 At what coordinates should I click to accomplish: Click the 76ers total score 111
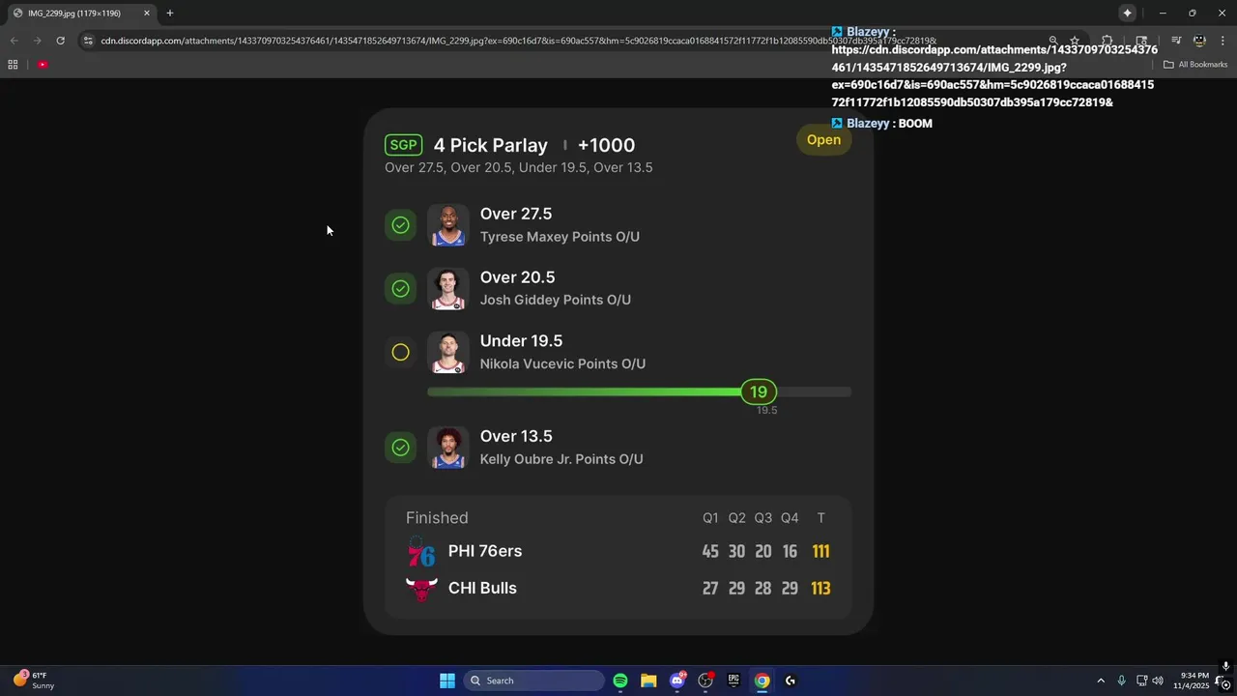tap(820, 551)
